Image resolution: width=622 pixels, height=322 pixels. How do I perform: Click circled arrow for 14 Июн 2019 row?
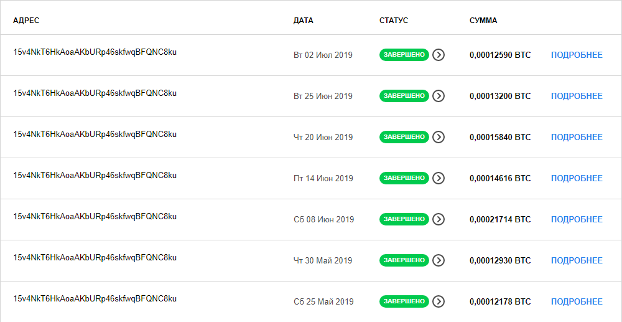[x=439, y=178]
